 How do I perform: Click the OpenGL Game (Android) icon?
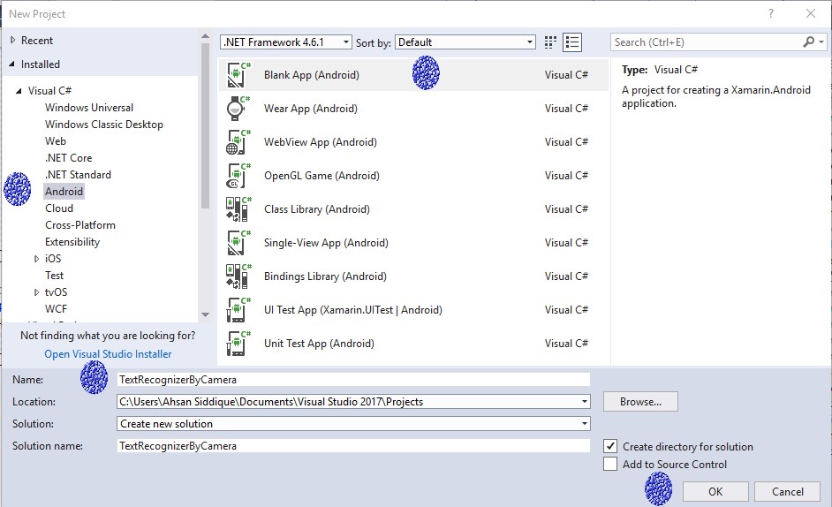[x=238, y=176]
